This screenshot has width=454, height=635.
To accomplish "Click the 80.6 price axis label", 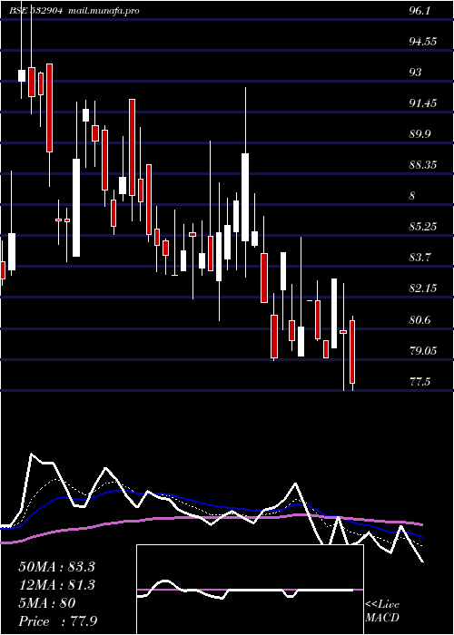I will 419,320.
